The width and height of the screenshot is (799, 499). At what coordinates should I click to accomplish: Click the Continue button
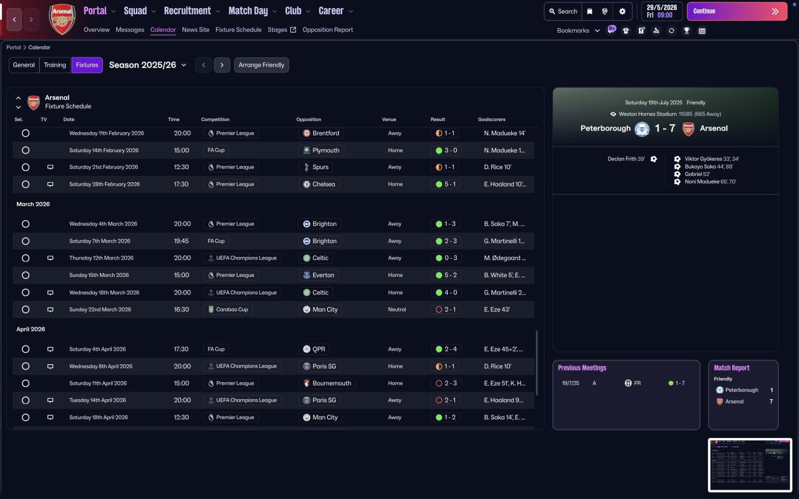coord(737,11)
